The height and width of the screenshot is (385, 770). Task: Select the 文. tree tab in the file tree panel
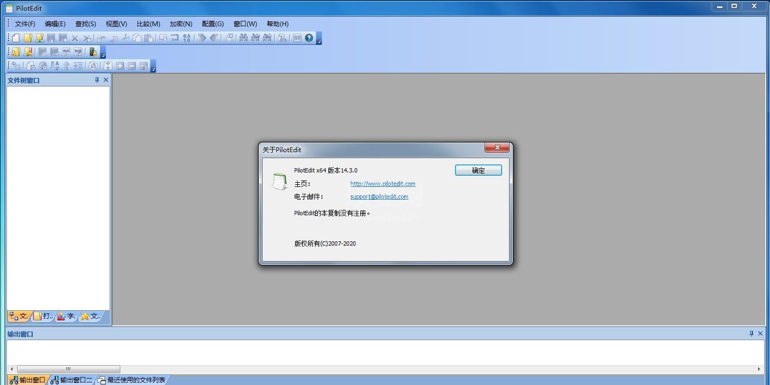[19, 316]
